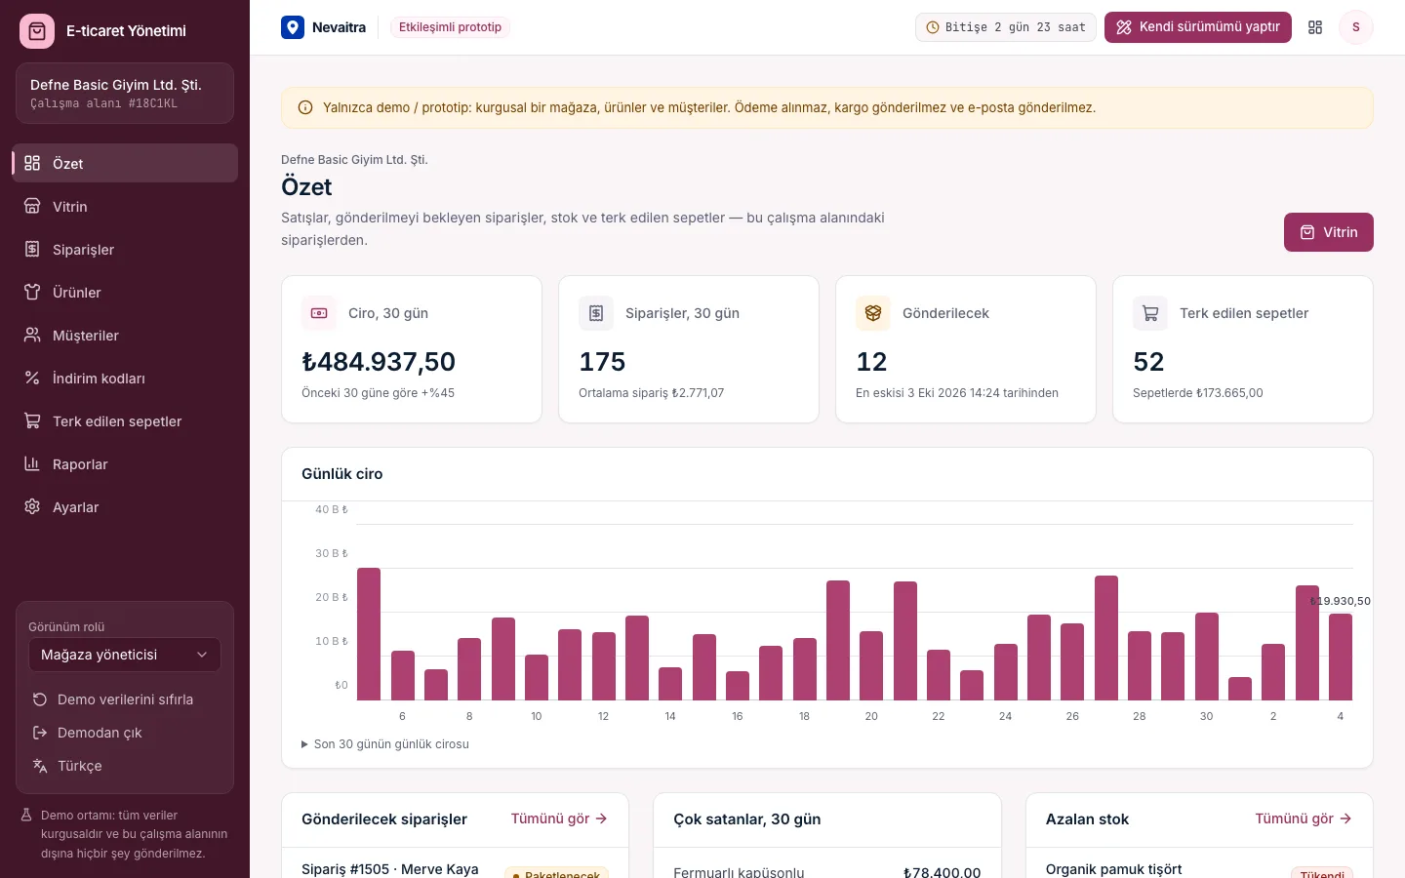Click the Ciro card money icon
This screenshot has width=1405, height=878.
tap(319, 313)
